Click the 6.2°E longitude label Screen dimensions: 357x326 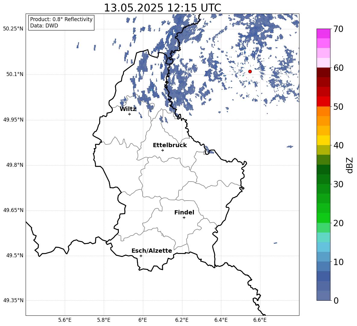(x=182, y=320)
